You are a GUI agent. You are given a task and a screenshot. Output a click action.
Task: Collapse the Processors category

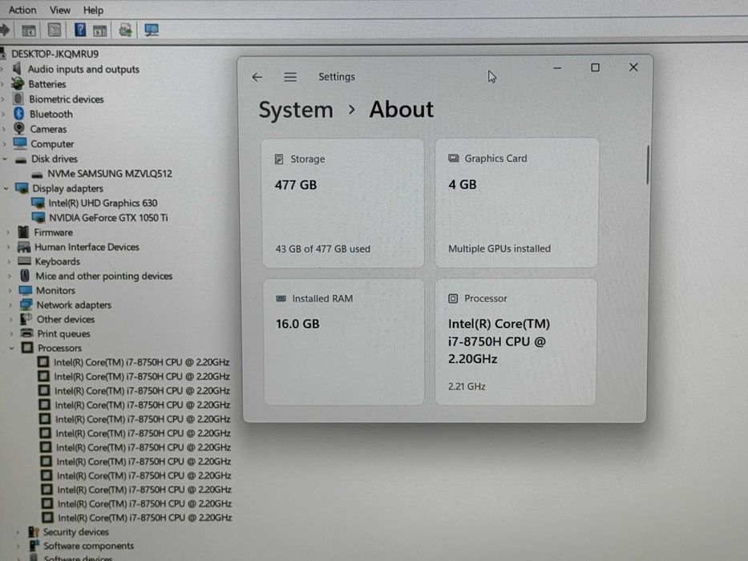(12, 348)
